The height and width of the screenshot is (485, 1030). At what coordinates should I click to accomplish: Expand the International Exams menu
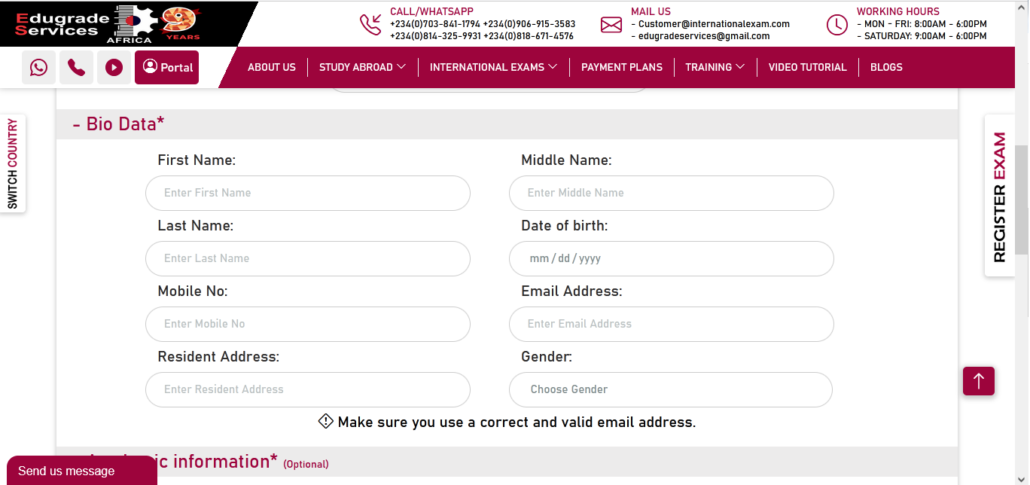point(493,67)
